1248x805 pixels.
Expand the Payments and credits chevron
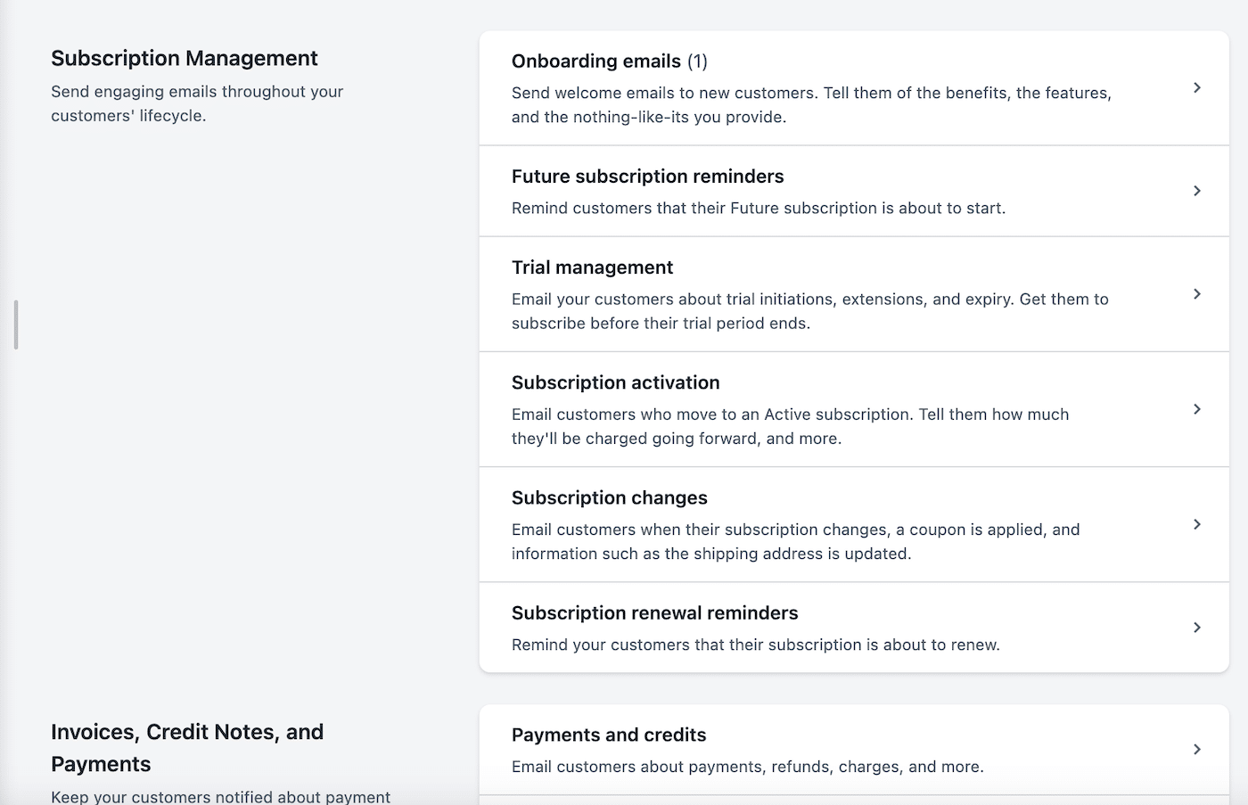click(x=1197, y=749)
